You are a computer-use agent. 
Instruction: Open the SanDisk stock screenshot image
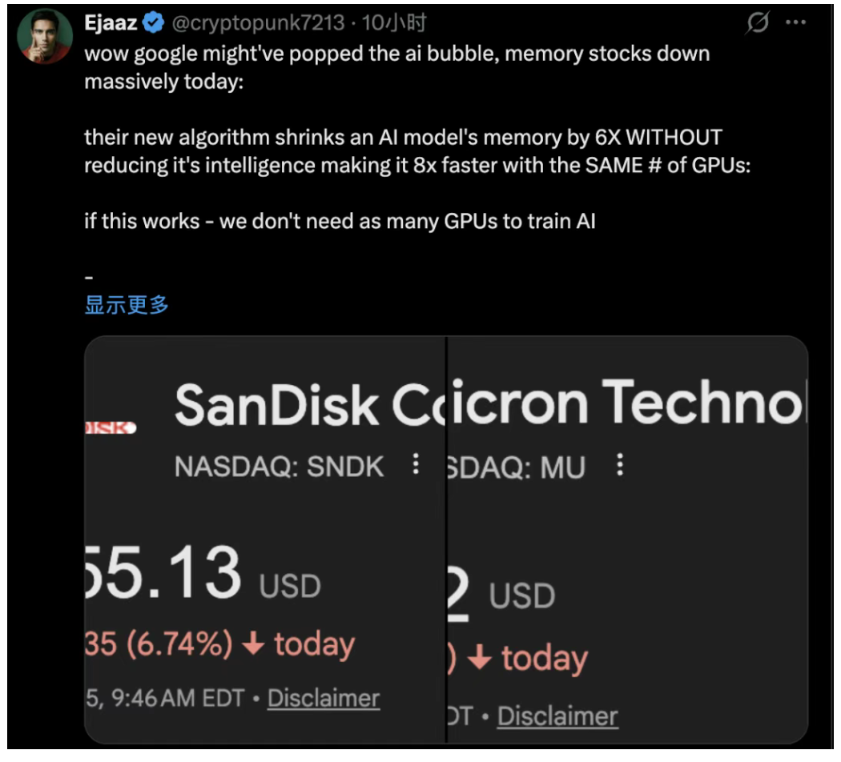click(264, 544)
